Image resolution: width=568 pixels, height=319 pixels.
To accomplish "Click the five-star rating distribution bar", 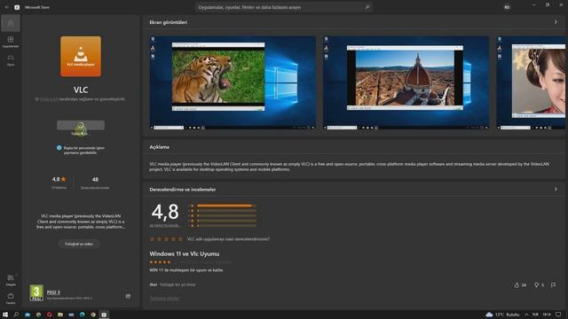I will click(226, 206).
